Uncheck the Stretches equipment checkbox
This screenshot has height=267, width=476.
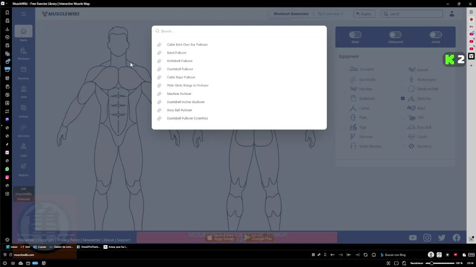coord(403,99)
